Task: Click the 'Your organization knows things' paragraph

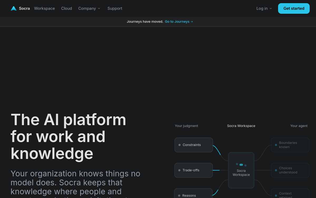Action: (75, 184)
